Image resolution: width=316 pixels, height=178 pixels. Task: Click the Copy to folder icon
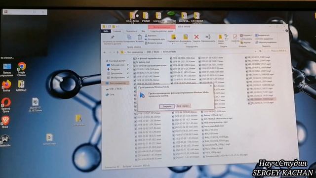(x=186, y=37)
